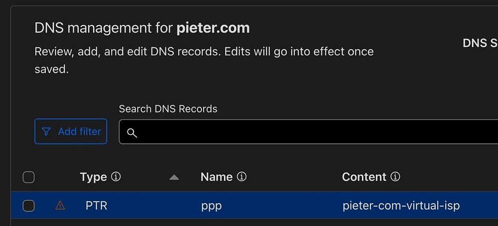
Task: Click the ppp record name
Action: 211,206
